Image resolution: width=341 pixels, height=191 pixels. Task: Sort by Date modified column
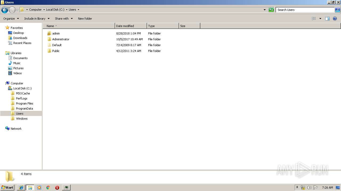click(x=131, y=26)
